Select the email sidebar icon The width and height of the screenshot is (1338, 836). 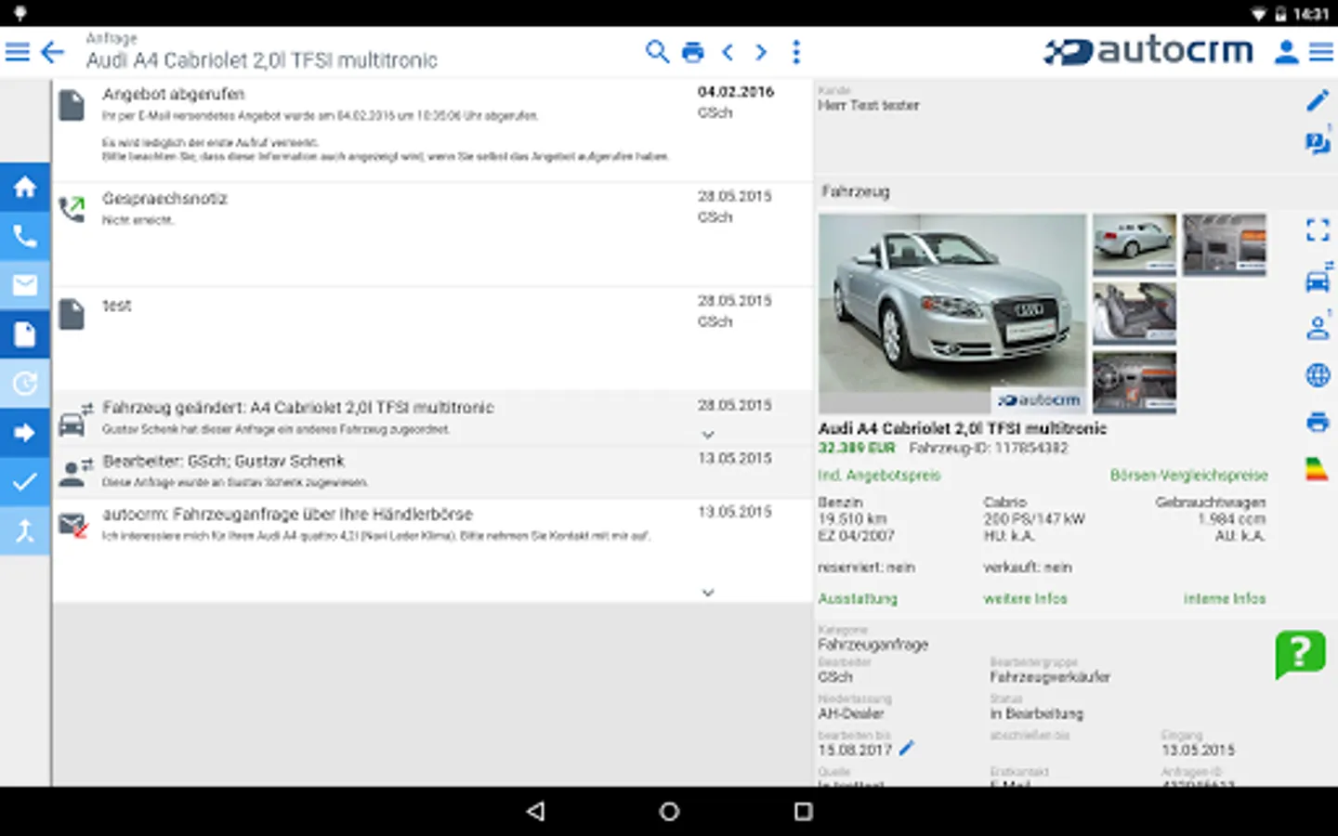coord(25,285)
